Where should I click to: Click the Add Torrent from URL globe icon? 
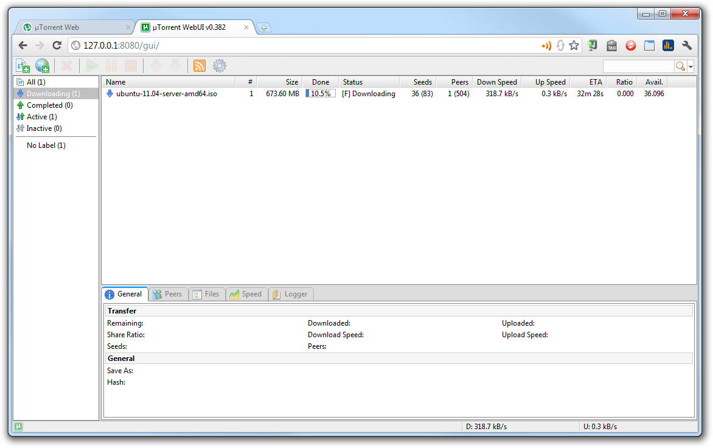click(43, 66)
